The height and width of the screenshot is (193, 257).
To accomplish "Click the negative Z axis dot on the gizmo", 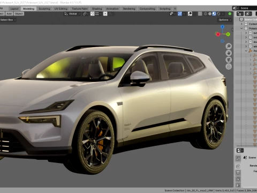I will [222, 41].
